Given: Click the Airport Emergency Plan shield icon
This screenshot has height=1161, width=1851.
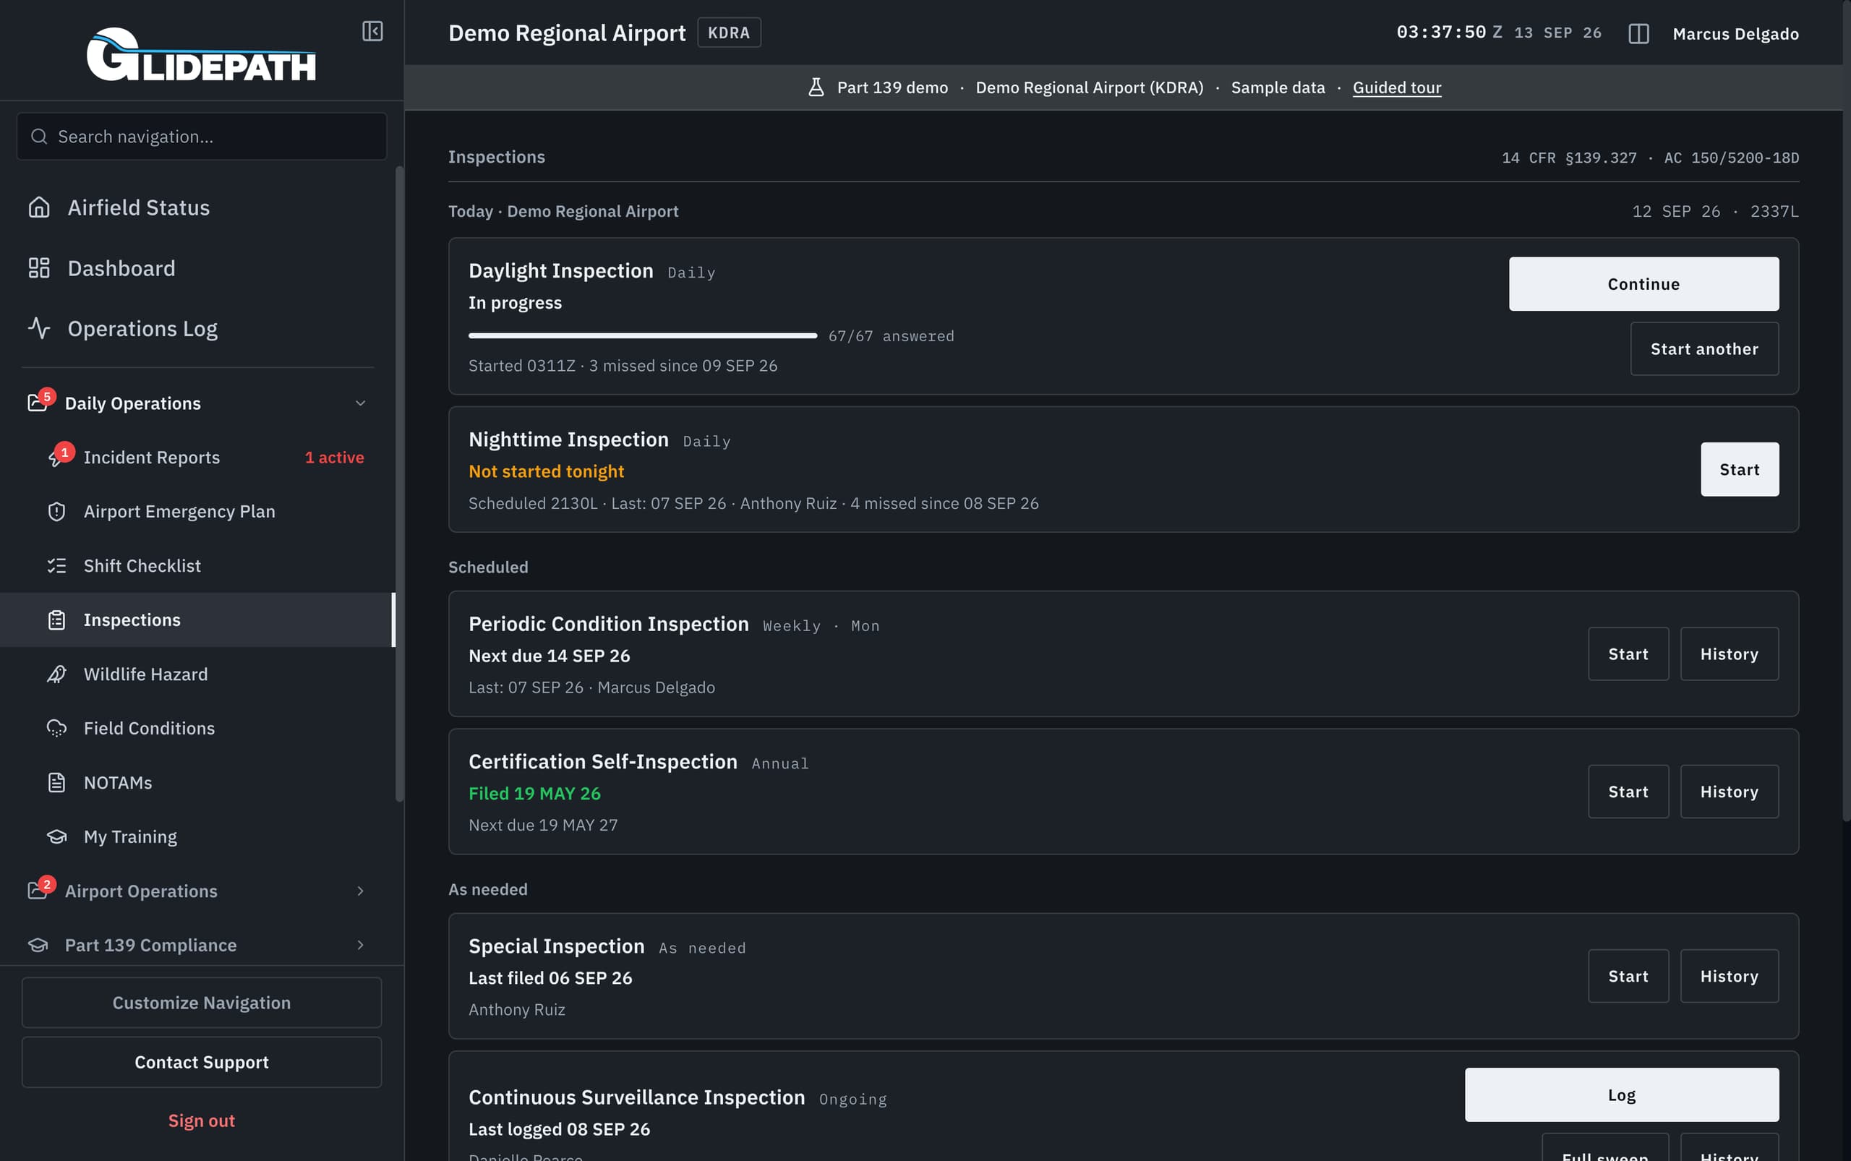Looking at the screenshot, I should point(57,511).
